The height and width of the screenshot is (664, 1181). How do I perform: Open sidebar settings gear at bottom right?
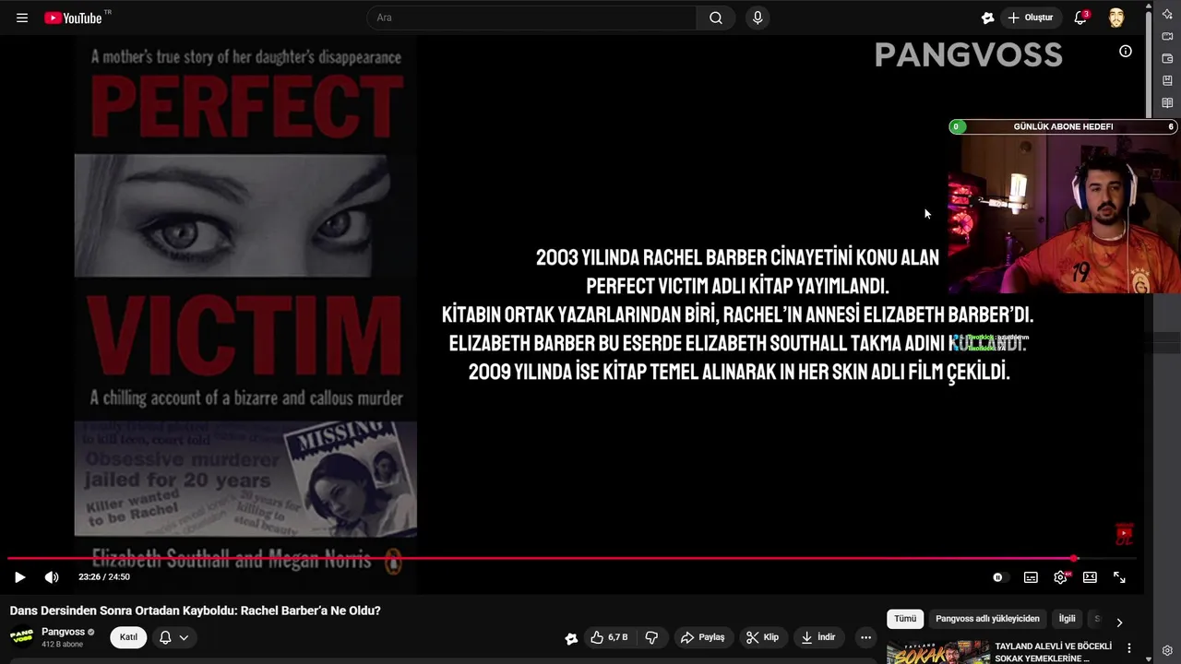coord(1168,651)
